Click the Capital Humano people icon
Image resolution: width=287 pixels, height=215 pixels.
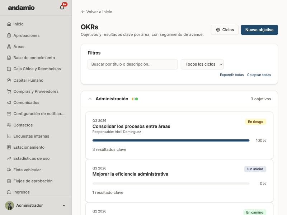9,80
